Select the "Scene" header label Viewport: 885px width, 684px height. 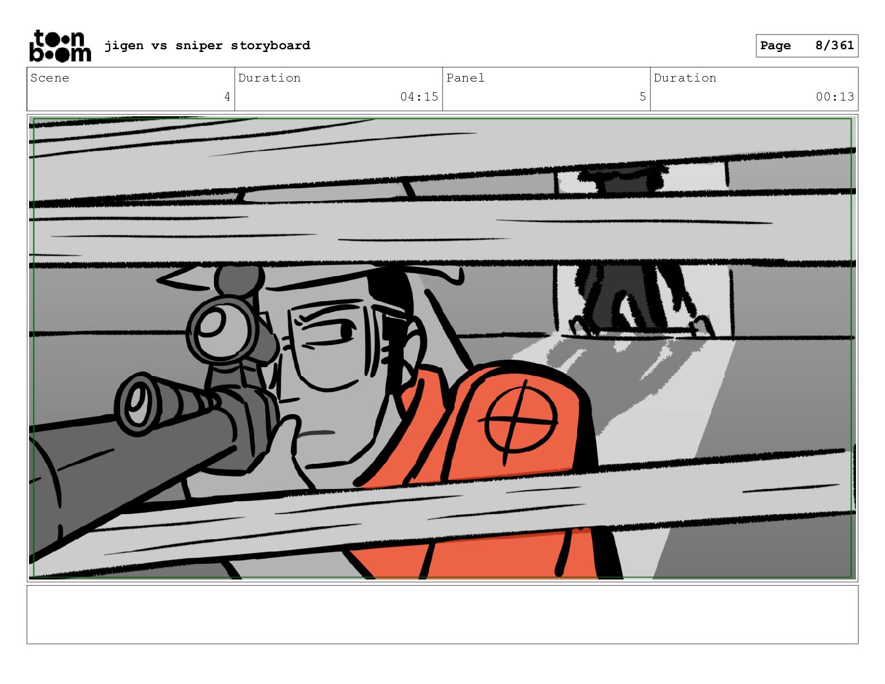click(50, 78)
